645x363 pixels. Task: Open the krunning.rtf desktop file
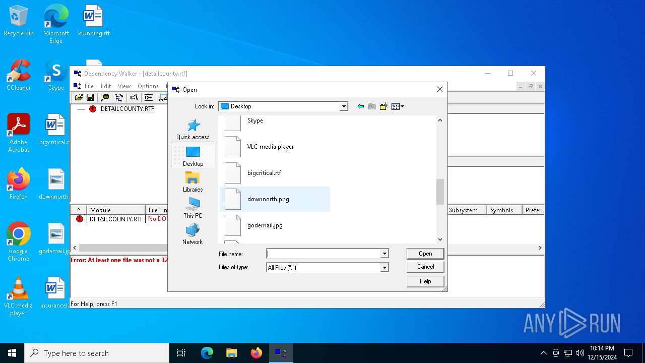[x=94, y=21]
